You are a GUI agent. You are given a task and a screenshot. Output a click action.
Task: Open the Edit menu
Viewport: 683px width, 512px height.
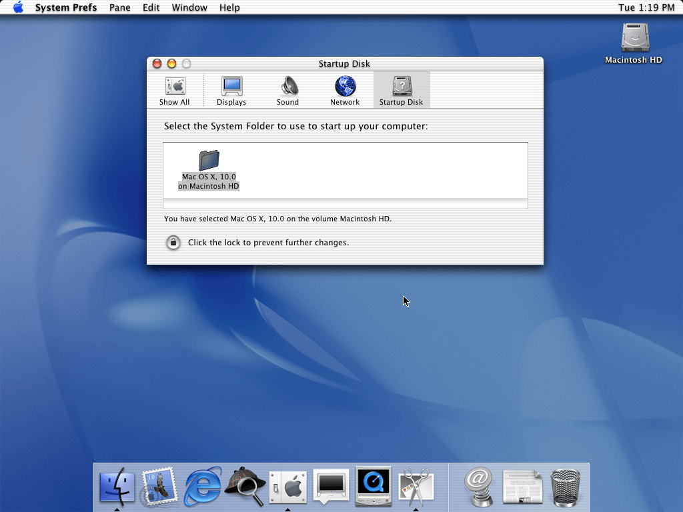(151, 7)
